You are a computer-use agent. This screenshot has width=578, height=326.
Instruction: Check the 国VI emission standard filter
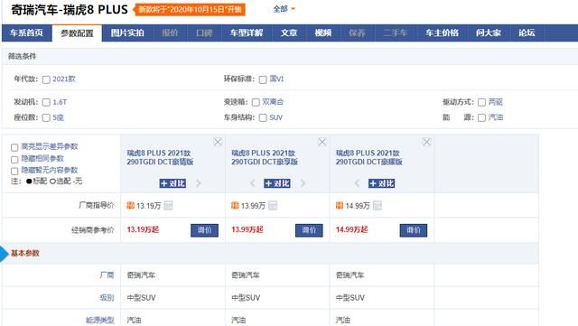click(x=263, y=79)
